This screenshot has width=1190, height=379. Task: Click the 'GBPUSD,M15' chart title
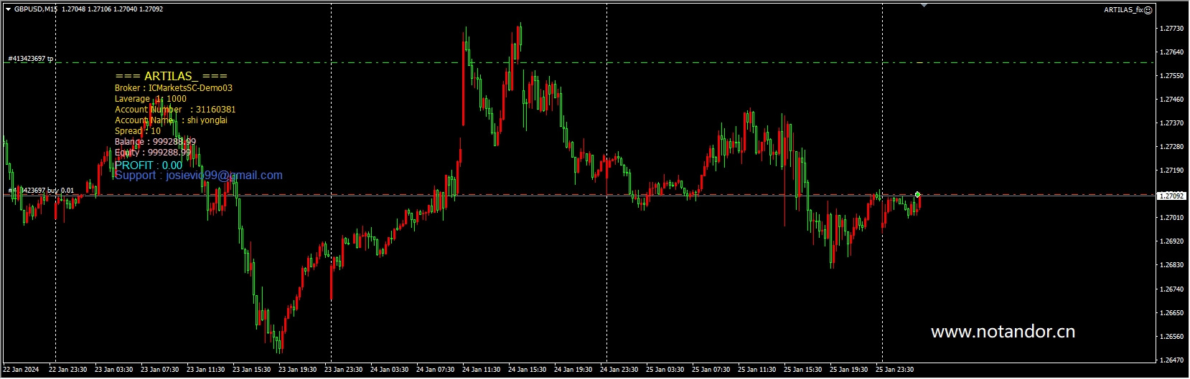pyautogui.click(x=35, y=9)
